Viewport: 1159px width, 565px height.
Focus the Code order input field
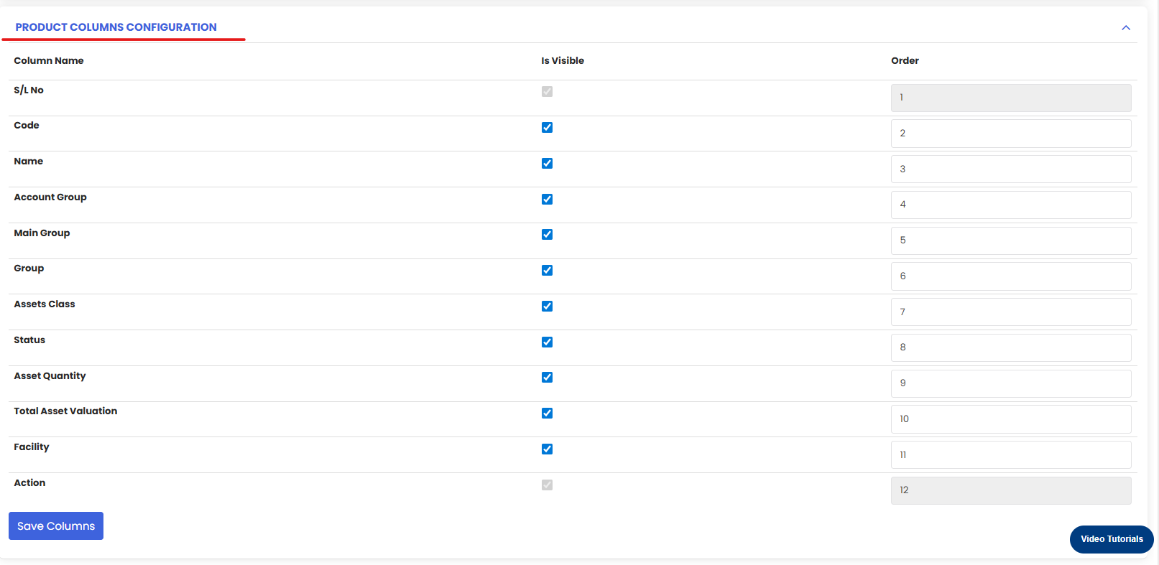coord(1011,134)
